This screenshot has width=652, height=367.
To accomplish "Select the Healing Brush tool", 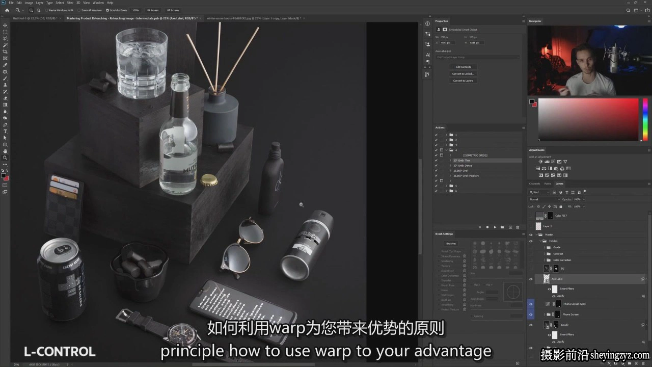I will pyautogui.click(x=5, y=71).
